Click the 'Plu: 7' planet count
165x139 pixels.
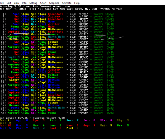click(x=22, y=128)
